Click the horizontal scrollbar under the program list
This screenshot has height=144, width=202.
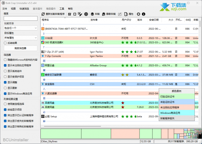pyautogui.click(x=72, y=126)
